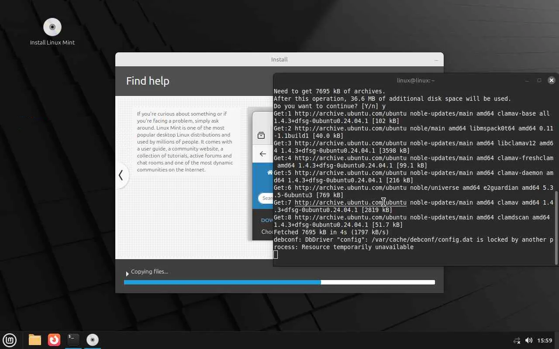Click 'libclamav12' in the Get:3 line
The image size is (559, 349).
tap(517, 143)
